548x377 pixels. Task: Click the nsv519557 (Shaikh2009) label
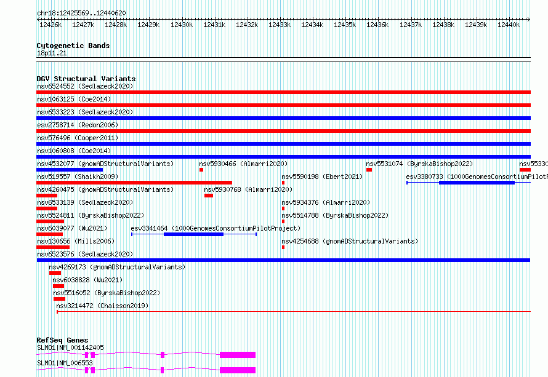(x=78, y=177)
